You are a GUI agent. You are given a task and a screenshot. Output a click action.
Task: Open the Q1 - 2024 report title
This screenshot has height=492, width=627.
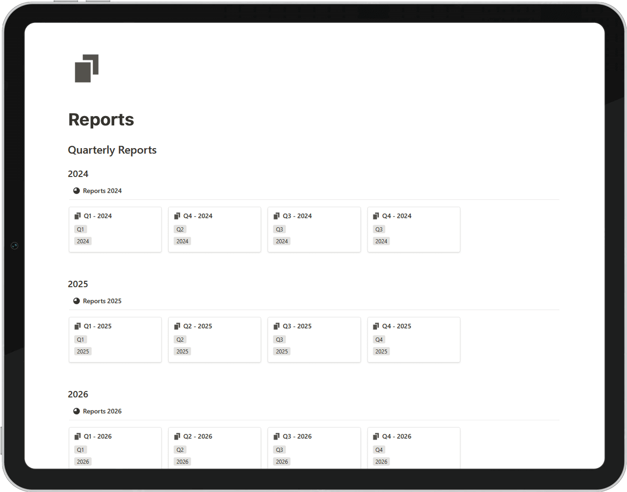pos(98,216)
